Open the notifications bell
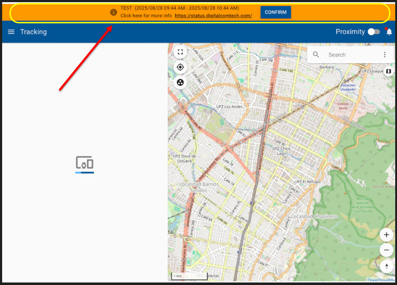Viewport: 397px width, 285px height. click(x=389, y=32)
